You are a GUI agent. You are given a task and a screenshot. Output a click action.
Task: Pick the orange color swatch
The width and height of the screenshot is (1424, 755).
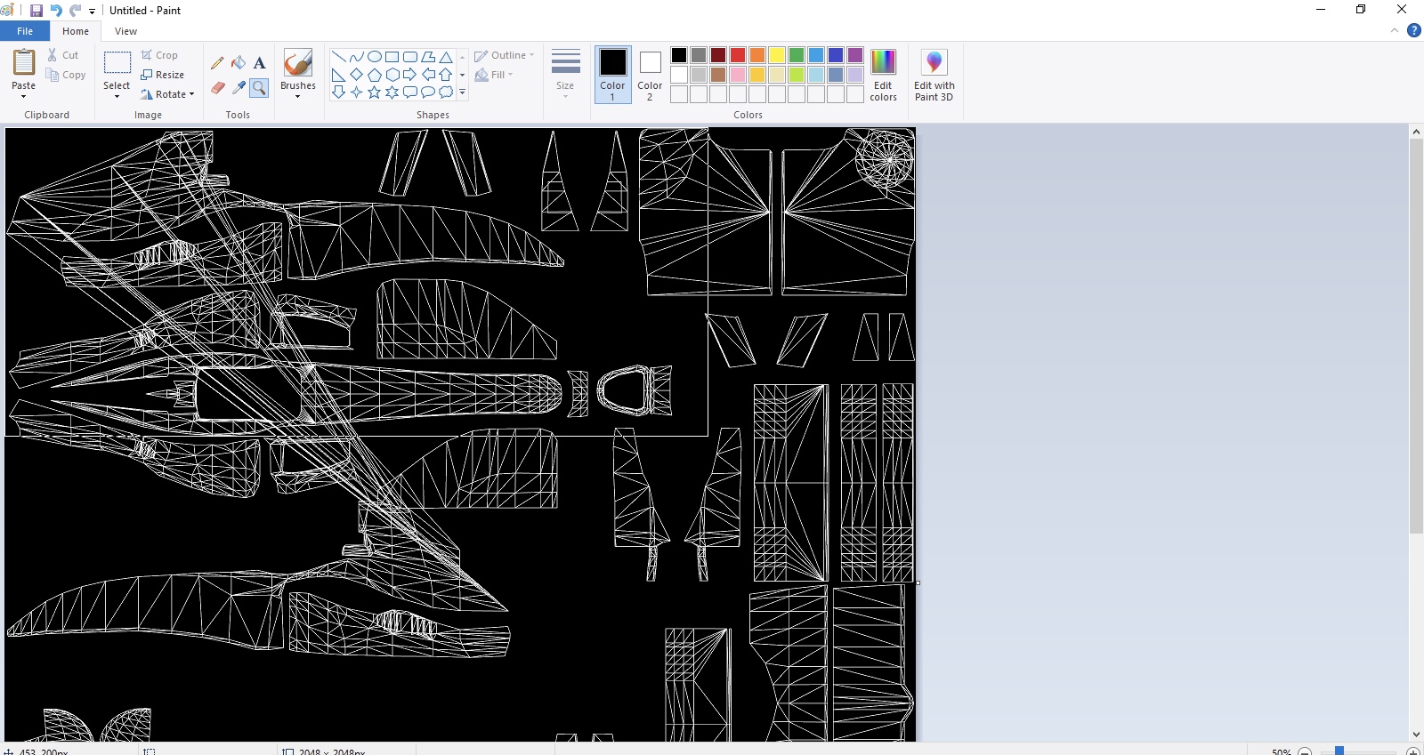click(757, 55)
